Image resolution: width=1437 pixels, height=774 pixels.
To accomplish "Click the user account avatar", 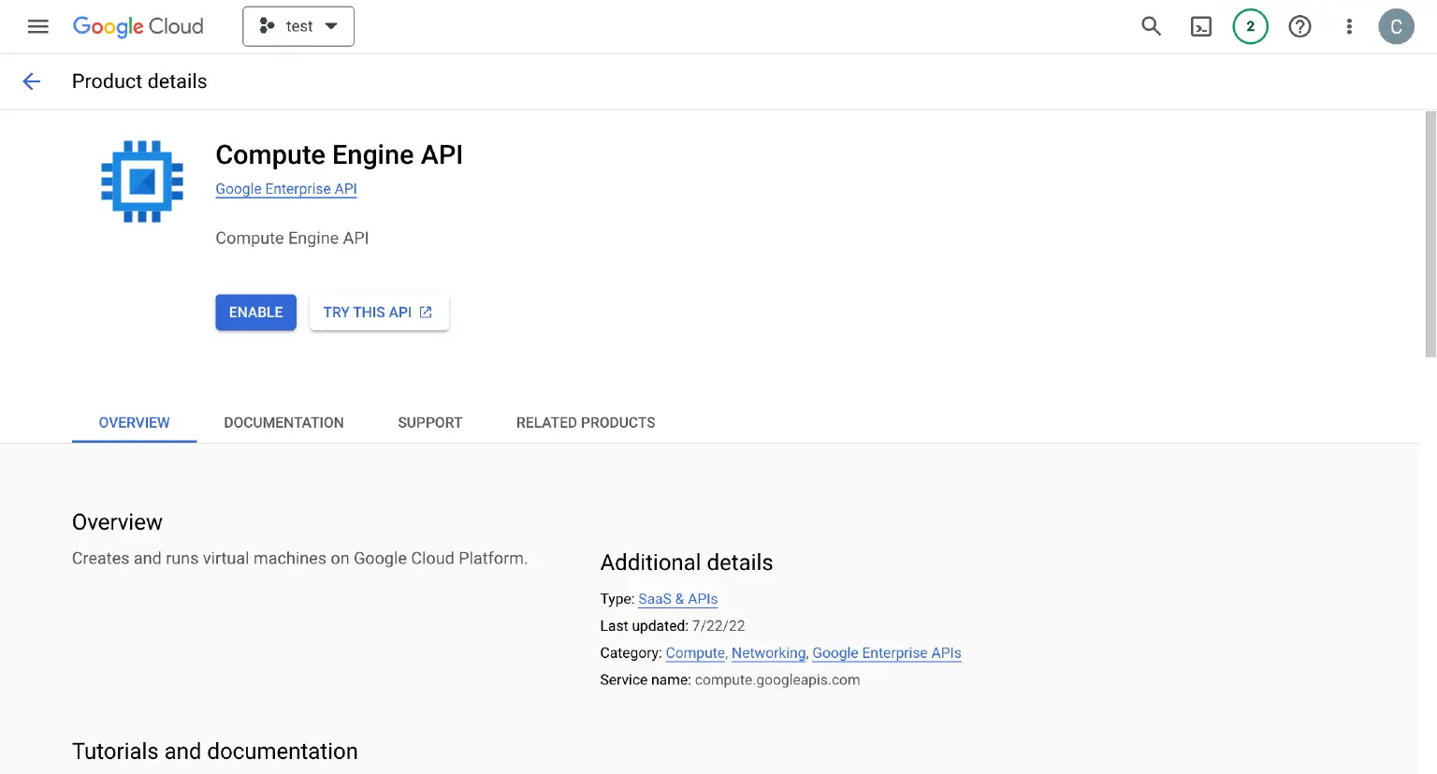I will (x=1396, y=26).
